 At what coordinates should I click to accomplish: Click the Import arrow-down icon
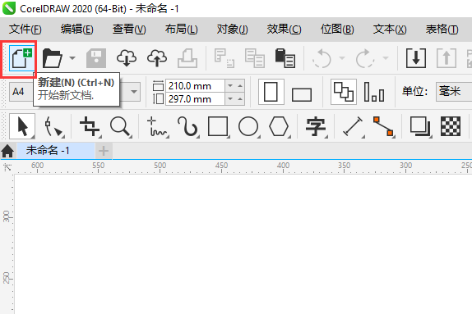pos(416,58)
